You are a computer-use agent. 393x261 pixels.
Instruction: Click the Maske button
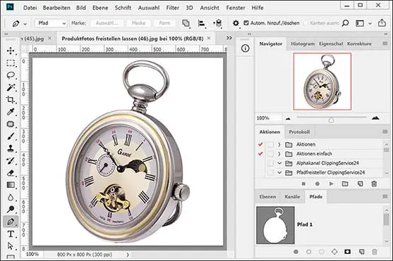(x=138, y=23)
